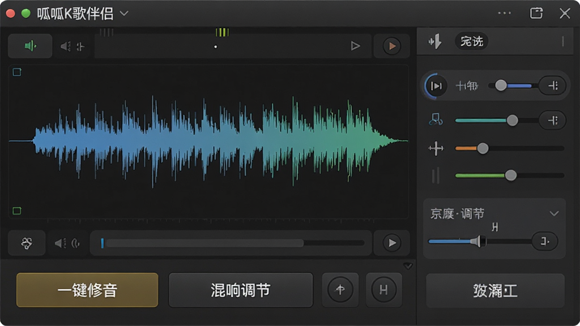The height and width of the screenshot is (326, 580).
Task: Adjust the orange slider in the right panel
Action: pyautogui.click(x=510, y=149)
